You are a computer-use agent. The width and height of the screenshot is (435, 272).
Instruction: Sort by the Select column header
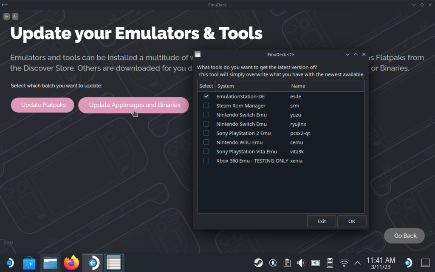[x=206, y=86]
